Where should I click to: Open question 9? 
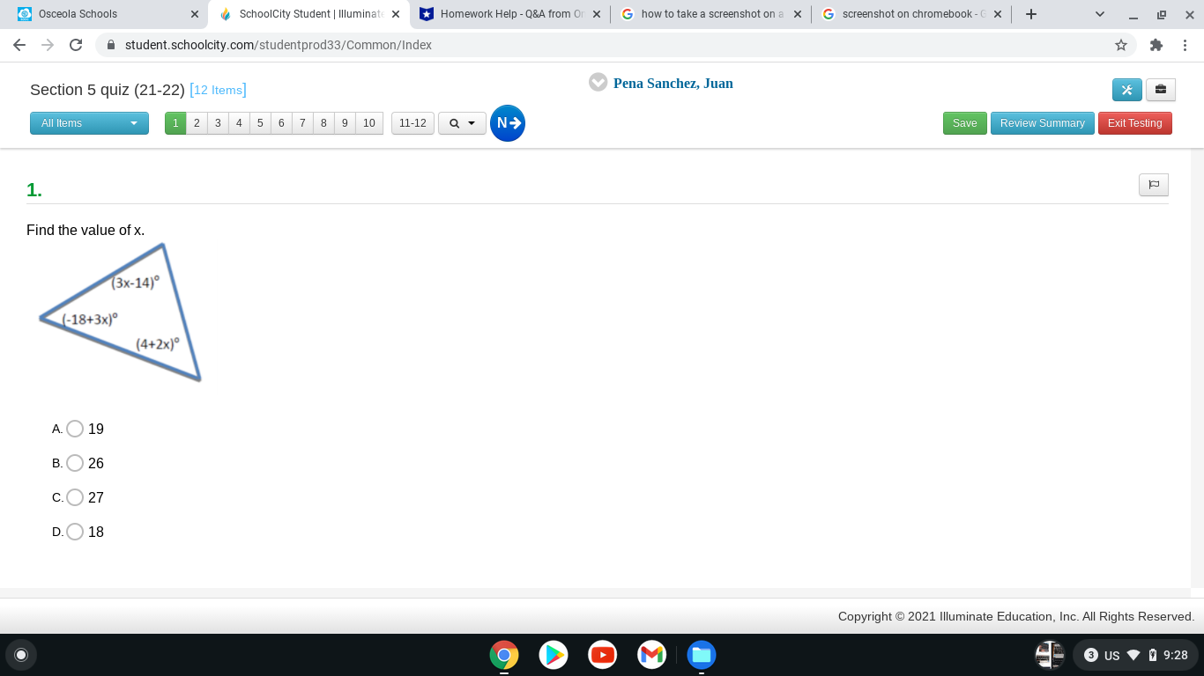click(x=345, y=123)
